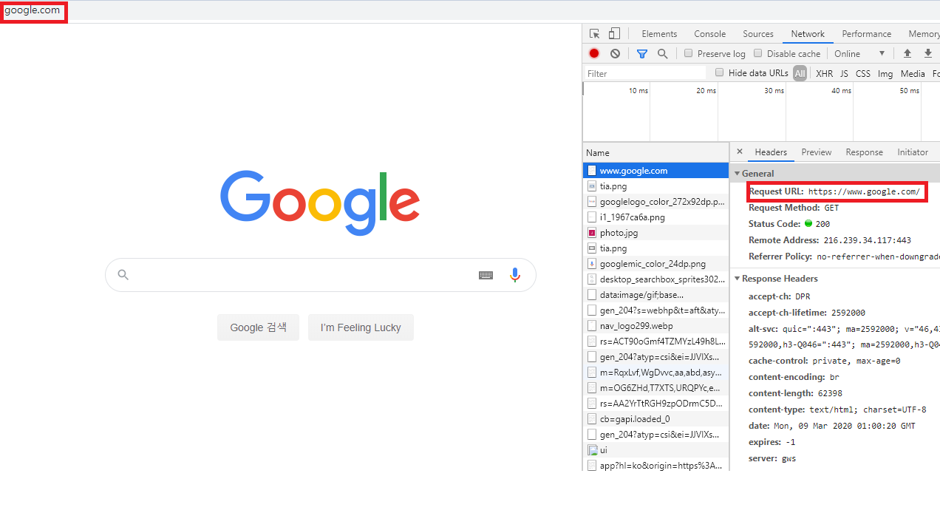Click the Request URL https://www.google.com/ value
Image resolution: width=940 pixels, height=513 pixels.
[x=864, y=192]
